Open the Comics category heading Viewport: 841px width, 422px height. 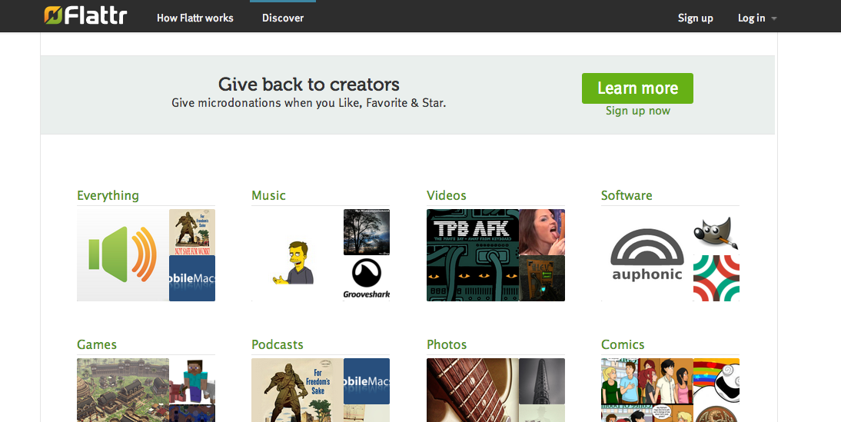[622, 344]
